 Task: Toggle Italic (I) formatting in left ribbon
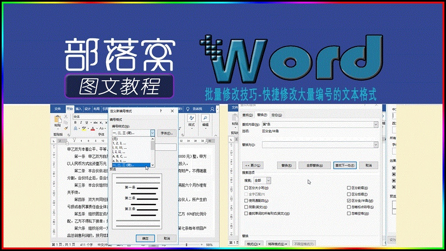(x=81, y=122)
